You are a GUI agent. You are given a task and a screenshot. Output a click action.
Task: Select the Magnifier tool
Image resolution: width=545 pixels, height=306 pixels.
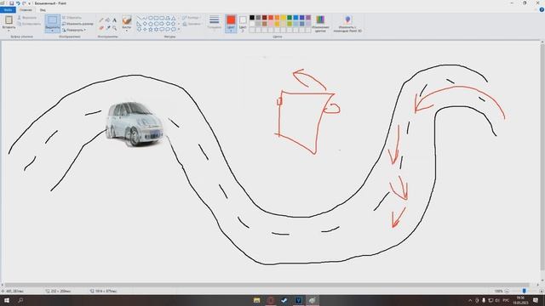[114, 28]
